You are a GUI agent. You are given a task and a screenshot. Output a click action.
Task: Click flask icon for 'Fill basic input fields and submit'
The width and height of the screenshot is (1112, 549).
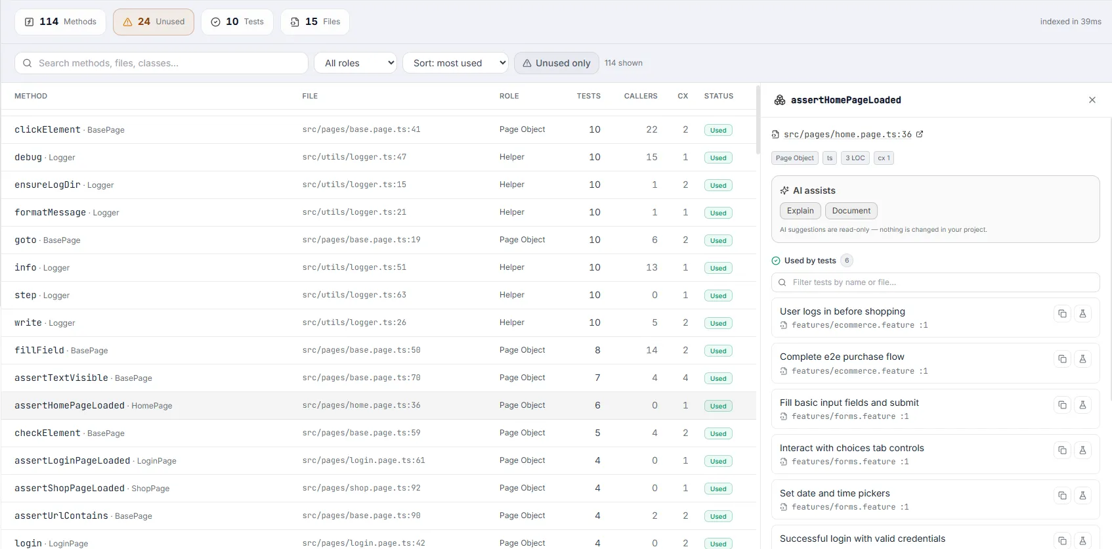[x=1082, y=405]
